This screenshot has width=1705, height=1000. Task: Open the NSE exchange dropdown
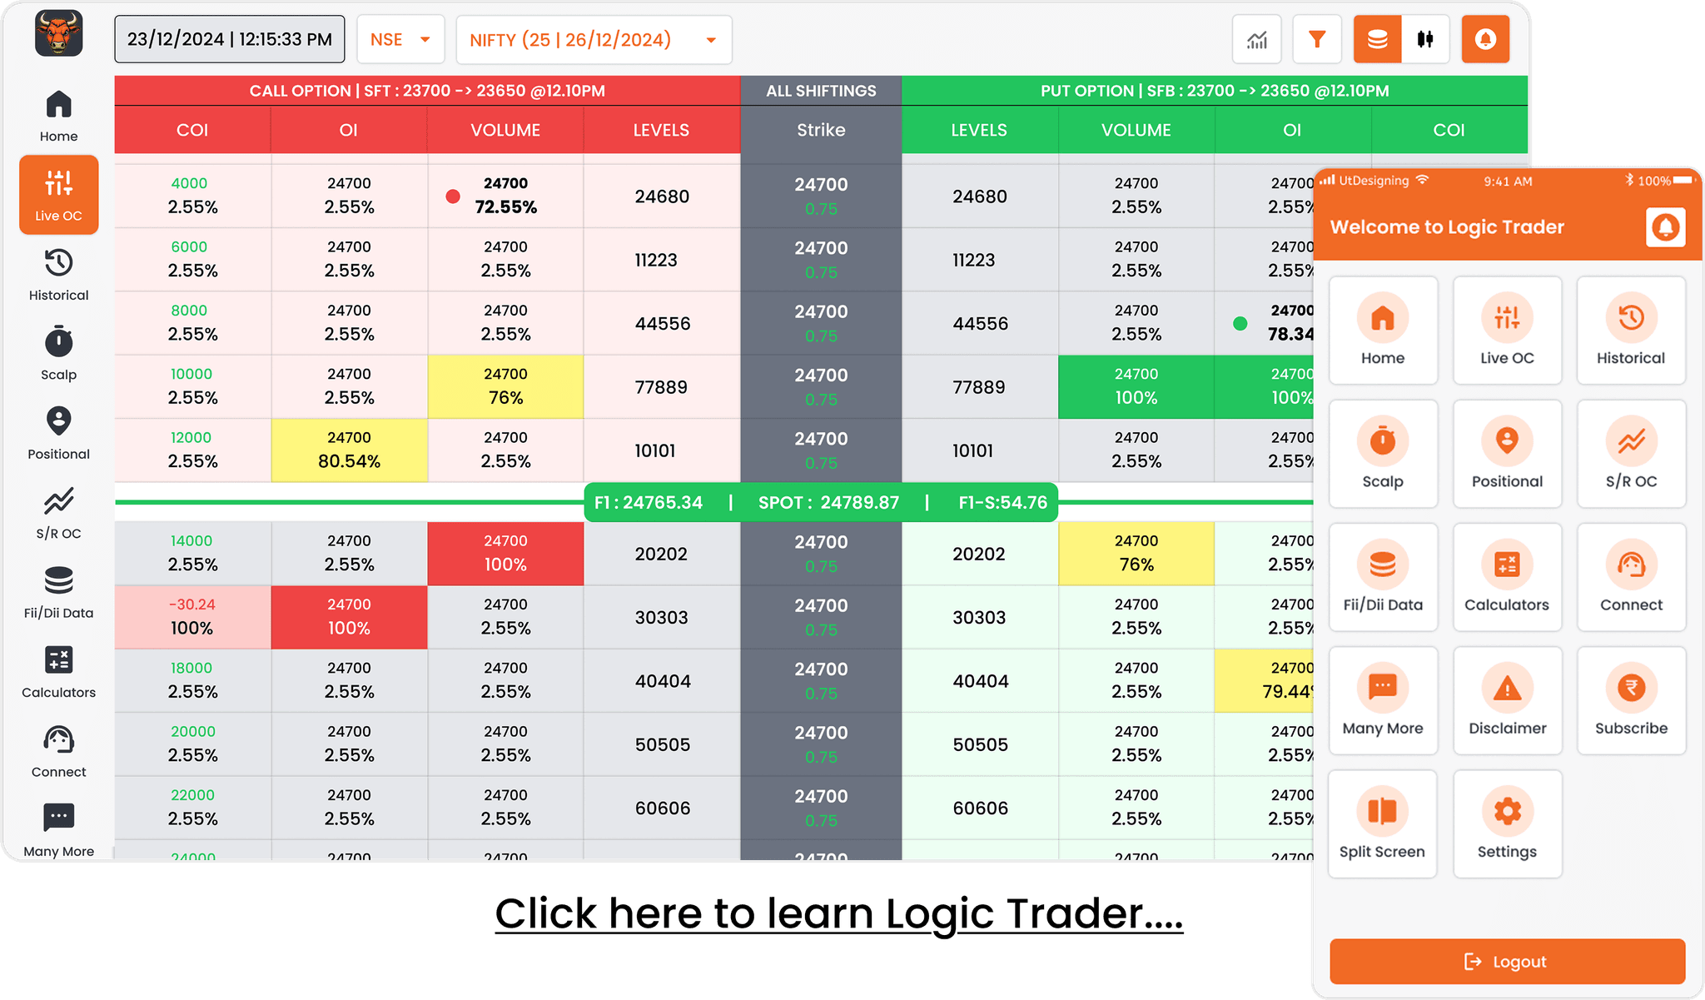400,39
